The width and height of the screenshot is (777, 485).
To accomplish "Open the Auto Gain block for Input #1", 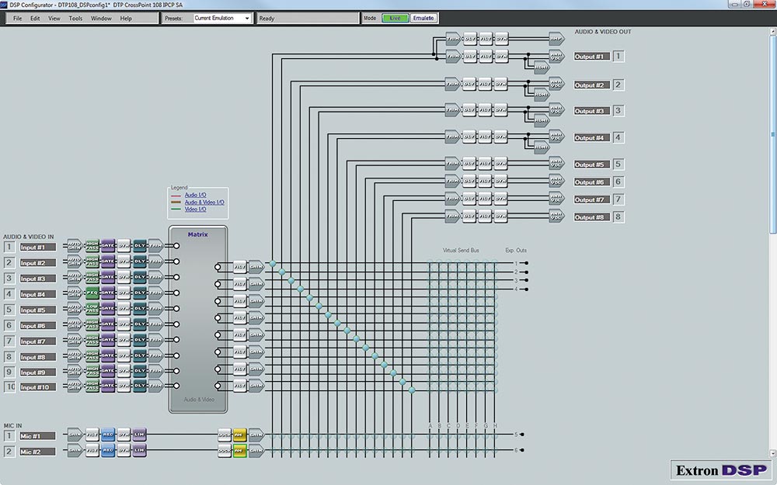I will click(x=75, y=246).
